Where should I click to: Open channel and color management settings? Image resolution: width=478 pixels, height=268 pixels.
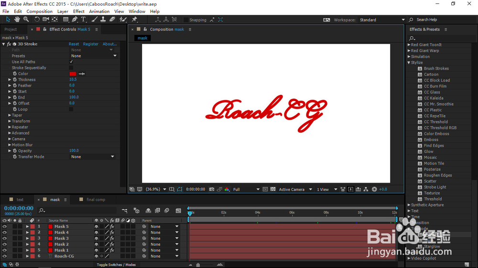point(227,189)
